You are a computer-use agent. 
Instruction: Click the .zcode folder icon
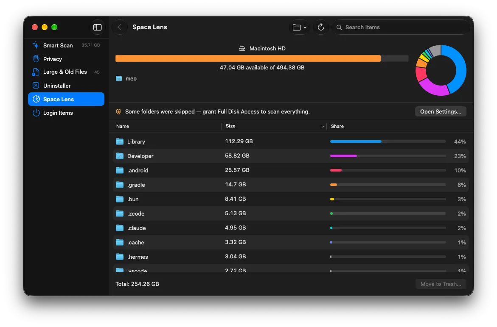coord(120,213)
